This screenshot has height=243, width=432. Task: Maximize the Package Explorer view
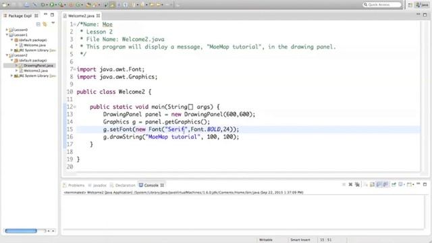coord(52,15)
